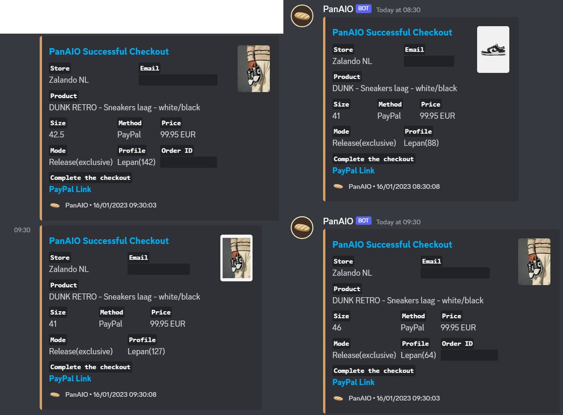Viewport: 563px width, 415px height.
Task: Click the PanAIO bread avatar at 09:30
Action: [302, 228]
